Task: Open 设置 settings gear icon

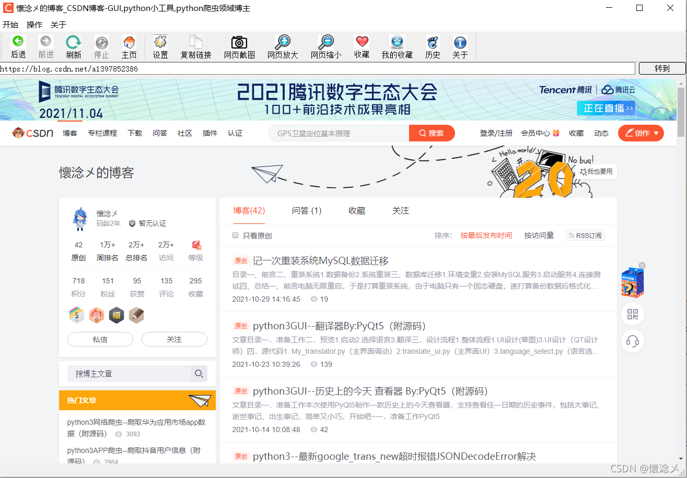Action: 160,42
